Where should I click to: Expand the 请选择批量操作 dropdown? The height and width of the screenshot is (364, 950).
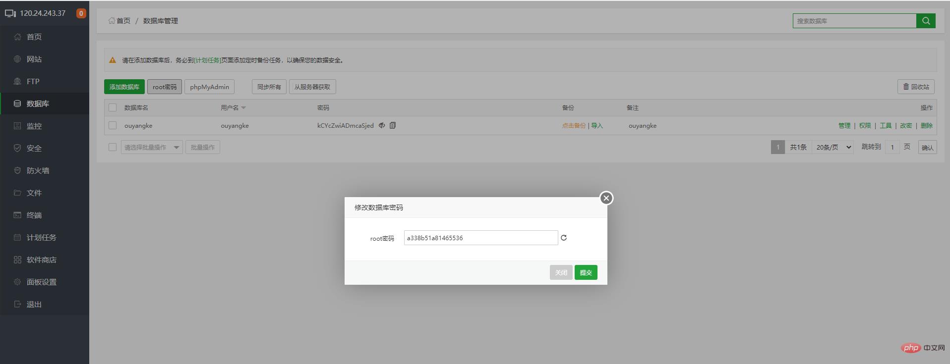click(x=152, y=147)
